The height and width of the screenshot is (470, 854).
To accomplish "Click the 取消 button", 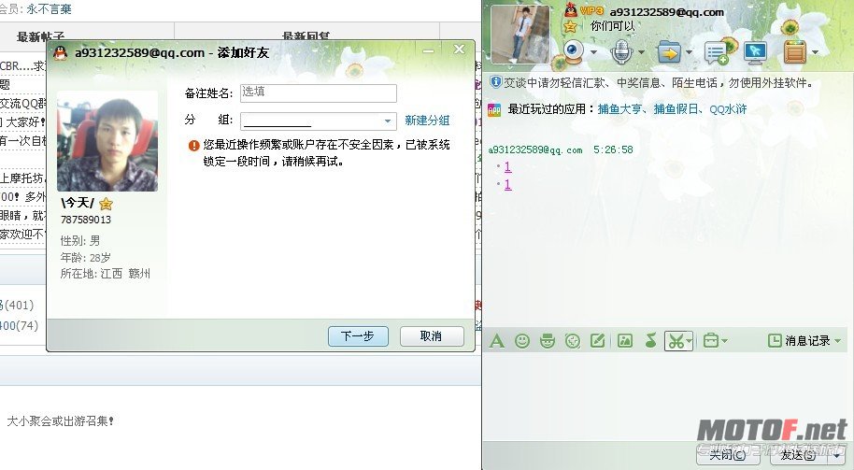I will tap(432, 336).
